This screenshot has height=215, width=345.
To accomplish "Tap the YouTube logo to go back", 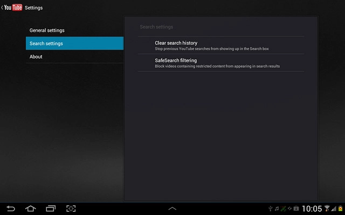I will click(13, 8).
